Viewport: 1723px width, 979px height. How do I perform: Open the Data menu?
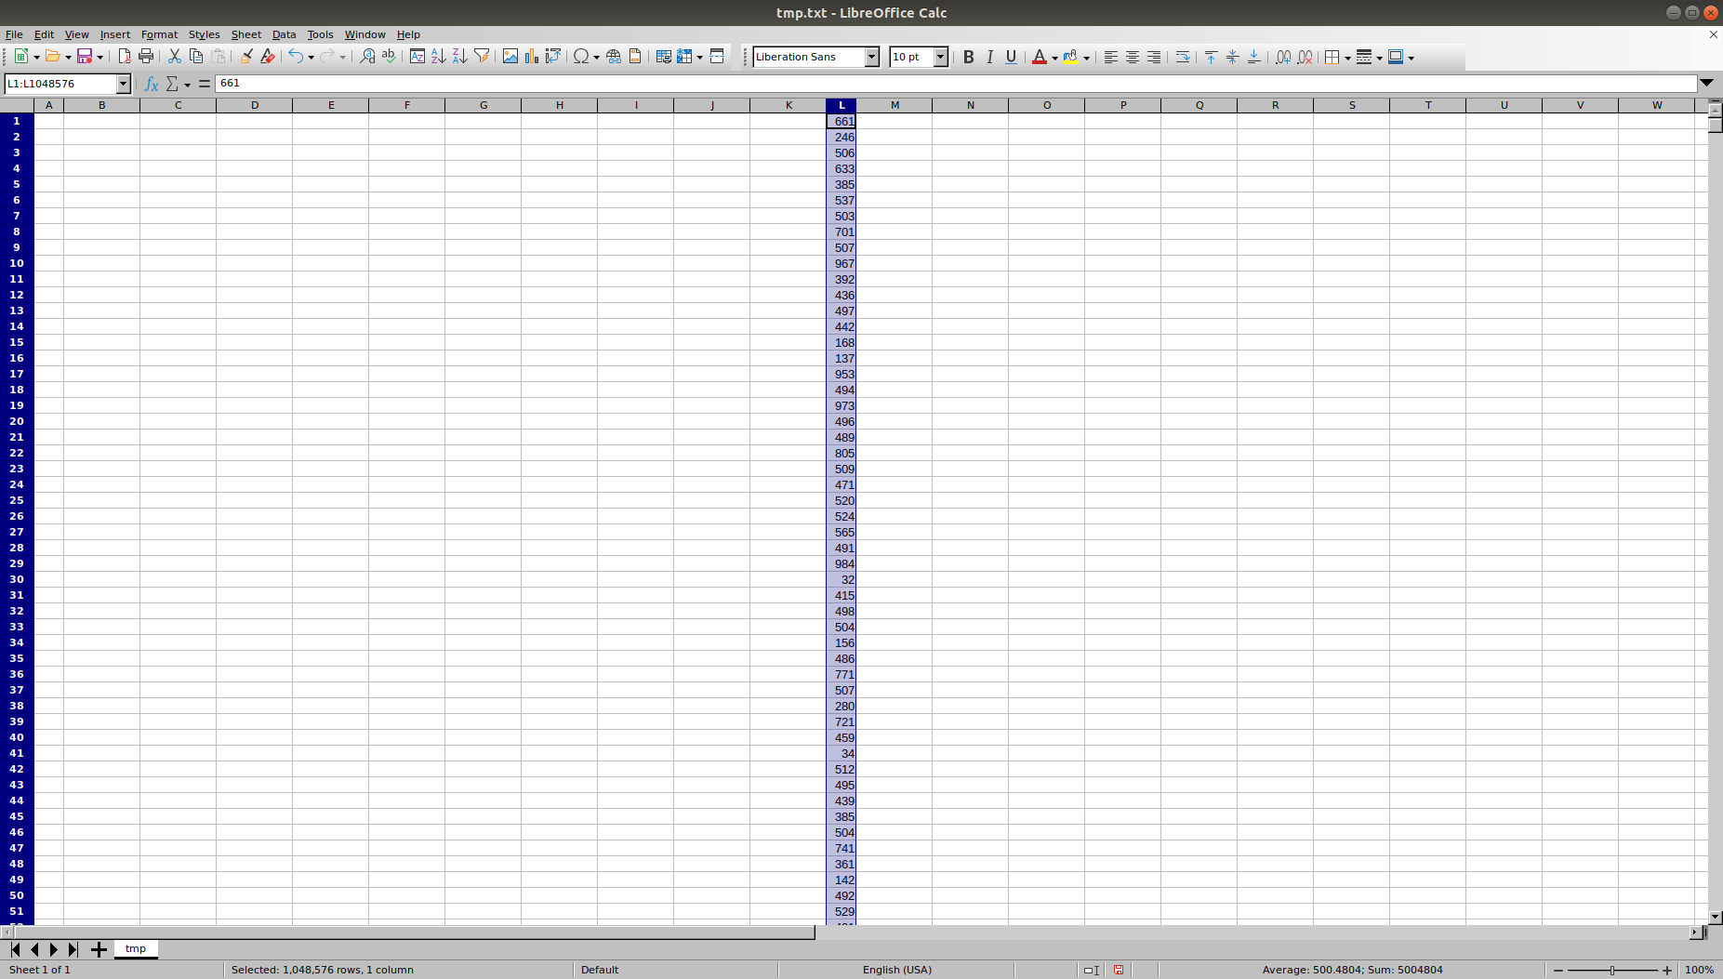[284, 34]
